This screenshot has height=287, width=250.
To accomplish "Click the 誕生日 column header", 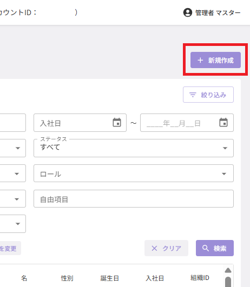I will [x=110, y=278].
